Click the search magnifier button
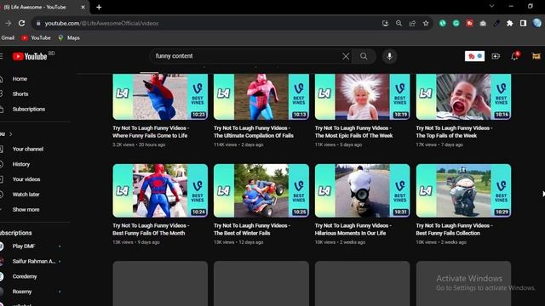This screenshot has height=306, width=545. (364, 56)
